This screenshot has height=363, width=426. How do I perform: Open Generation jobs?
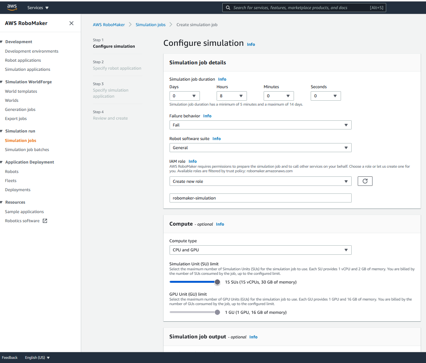click(x=20, y=109)
